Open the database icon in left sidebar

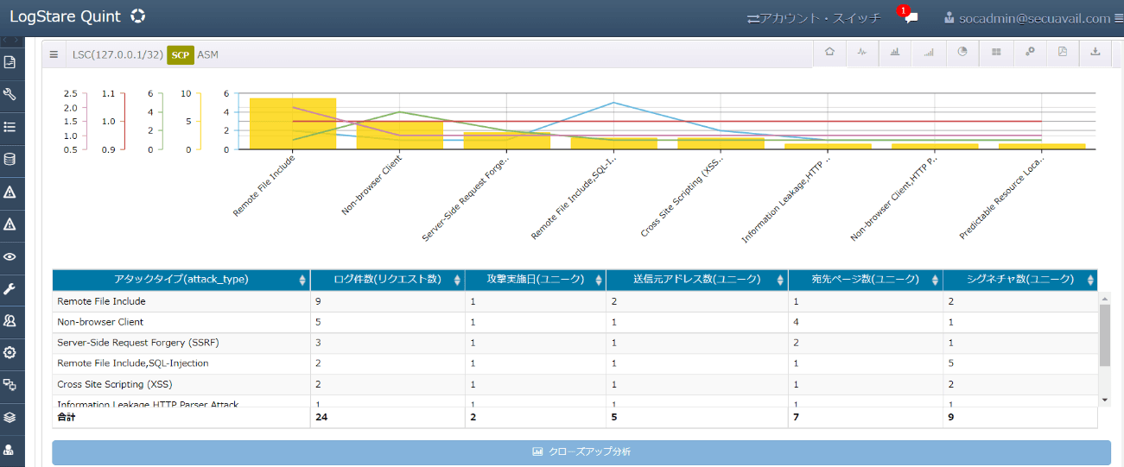10,159
